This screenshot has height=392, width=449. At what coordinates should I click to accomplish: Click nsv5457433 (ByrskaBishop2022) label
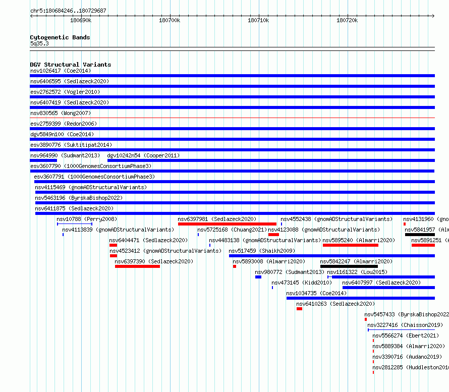[407, 314]
